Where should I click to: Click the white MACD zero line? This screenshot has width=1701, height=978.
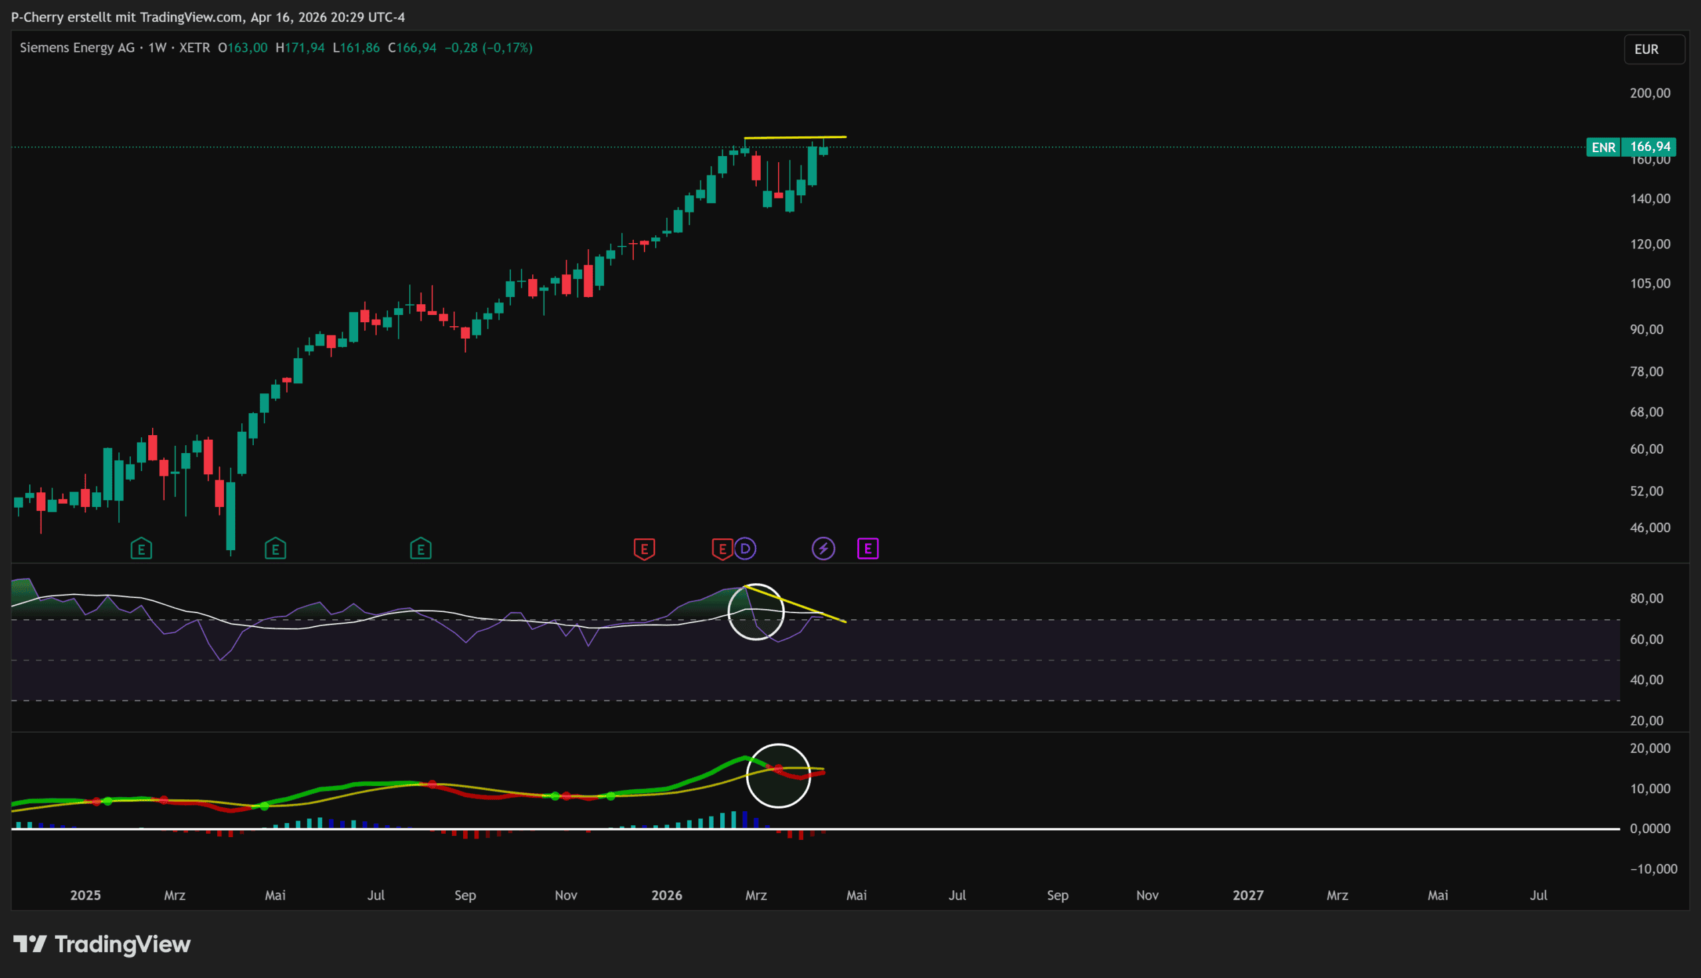click(1142, 829)
